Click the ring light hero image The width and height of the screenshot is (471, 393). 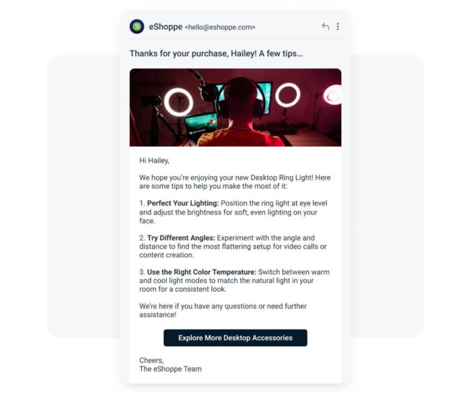[235, 107]
